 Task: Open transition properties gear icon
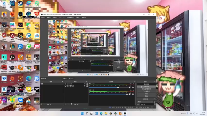click(x=154, y=102)
